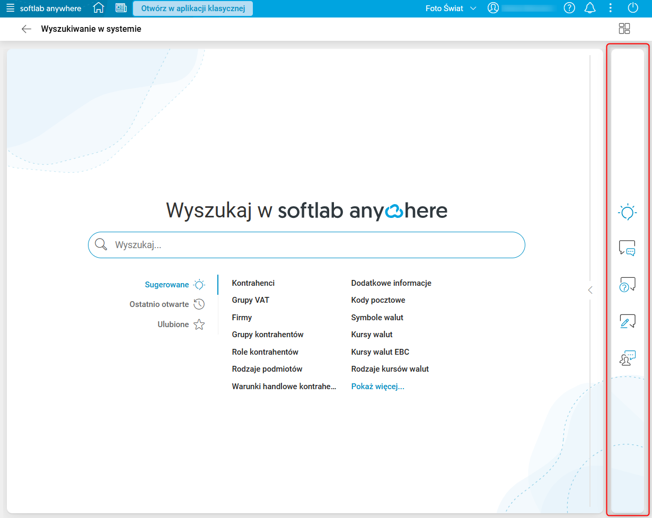Open the three-dot options menu

(x=611, y=8)
